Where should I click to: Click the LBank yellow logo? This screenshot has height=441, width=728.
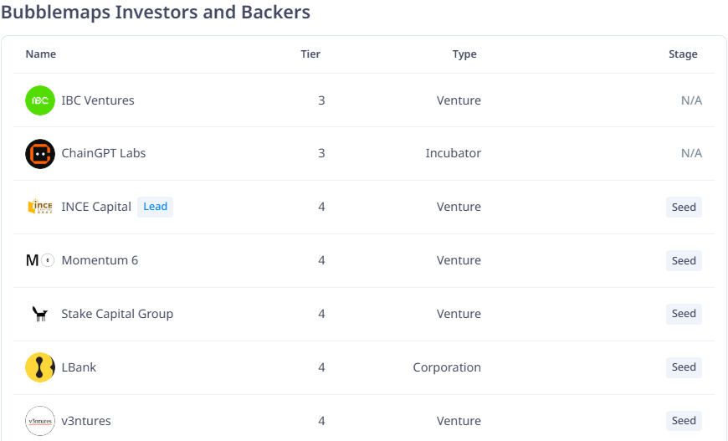click(40, 367)
